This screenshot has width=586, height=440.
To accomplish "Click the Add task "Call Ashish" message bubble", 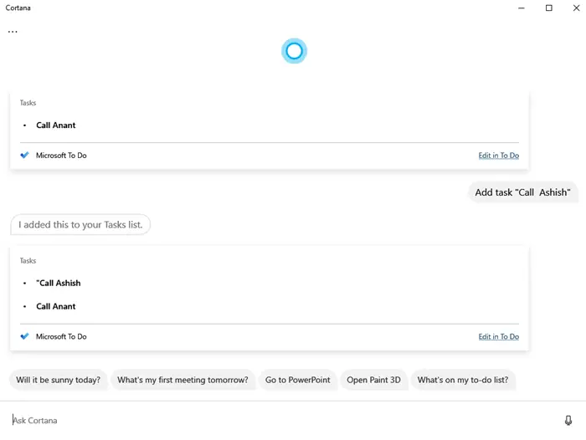I will (x=522, y=192).
